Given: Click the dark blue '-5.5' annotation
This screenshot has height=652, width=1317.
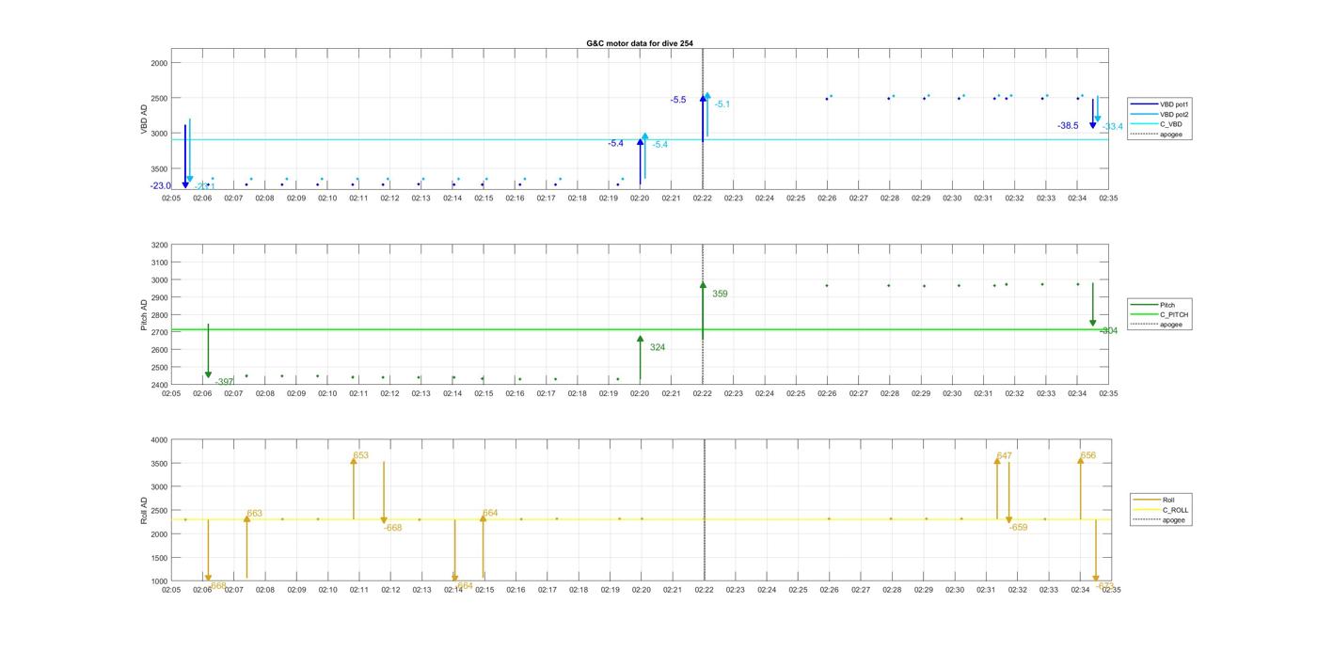Looking at the screenshot, I should (678, 100).
